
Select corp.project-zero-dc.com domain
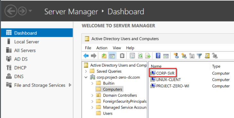(x=118, y=77)
